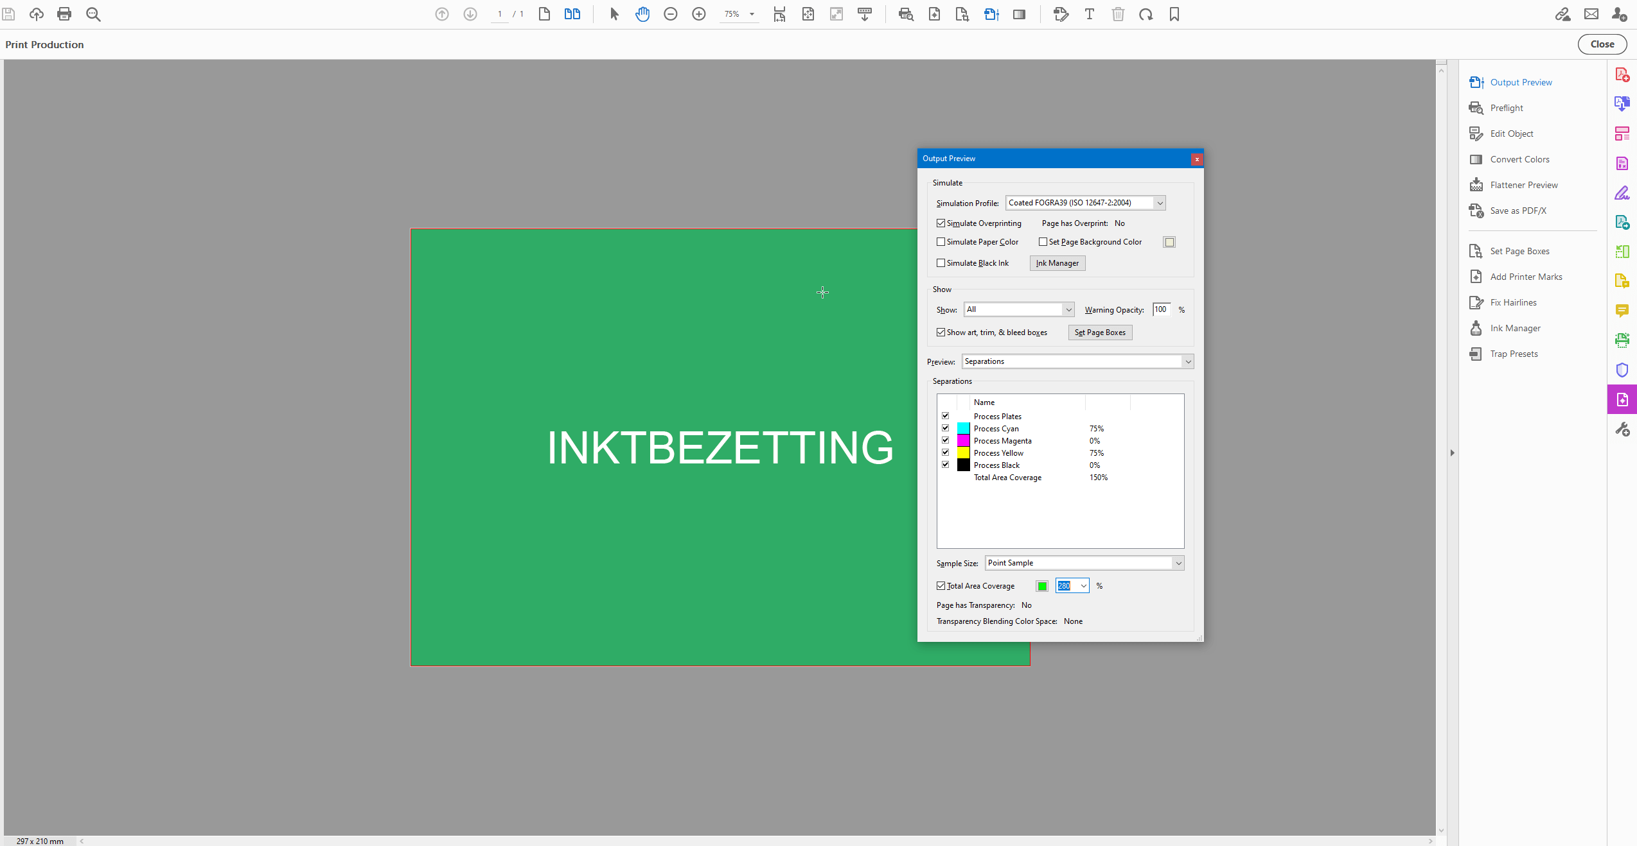
Task: Click the Print icon
Action: (x=64, y=14)
